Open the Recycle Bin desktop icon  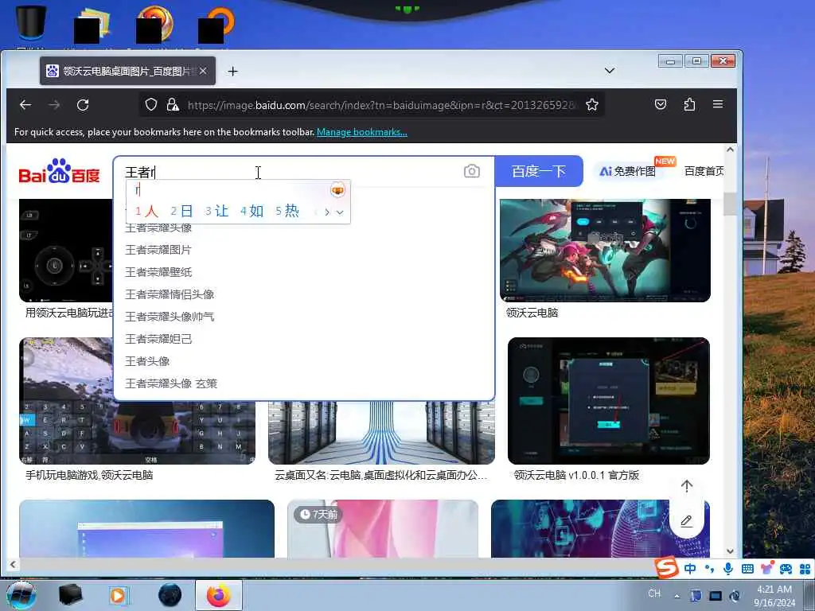pos(30,23)
